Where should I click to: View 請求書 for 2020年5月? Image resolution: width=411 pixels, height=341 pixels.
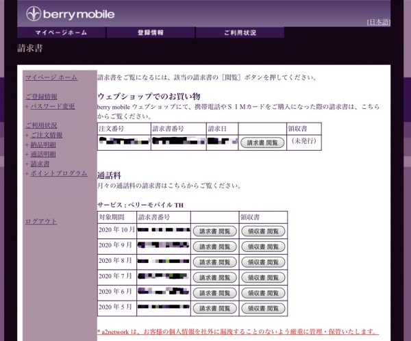point(215,309)
